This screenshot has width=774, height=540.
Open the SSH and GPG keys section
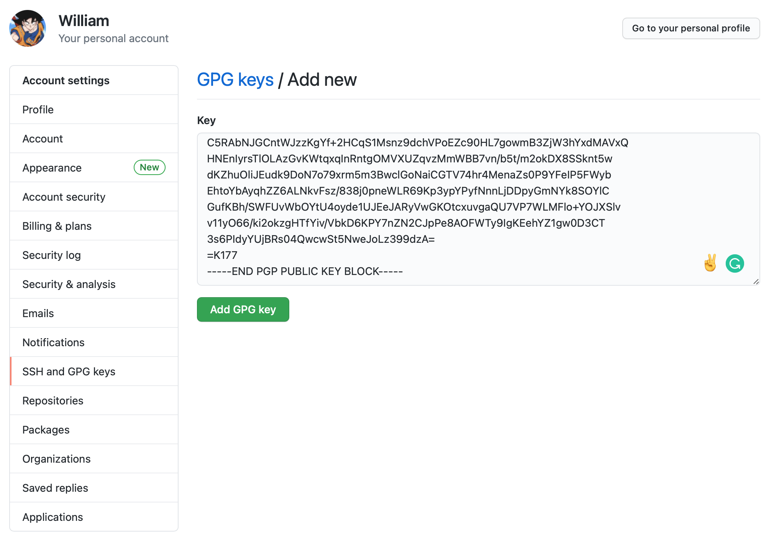point(69,371)
